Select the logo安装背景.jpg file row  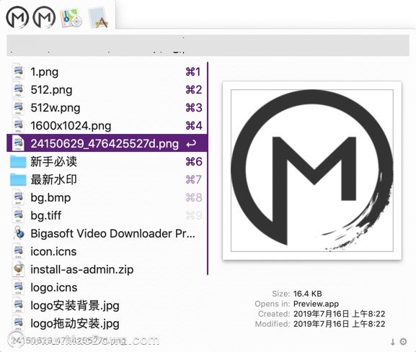click(107, 306)
